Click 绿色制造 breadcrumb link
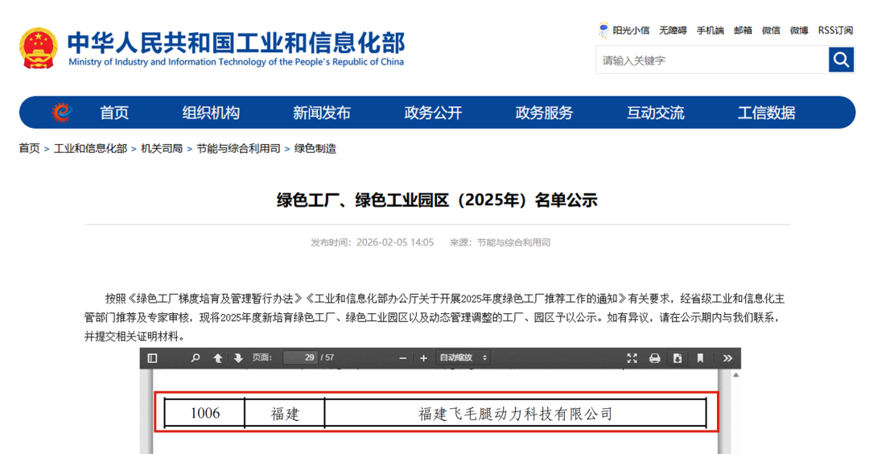This screenshot has height=454, width=869. click(x=315, y=149)
